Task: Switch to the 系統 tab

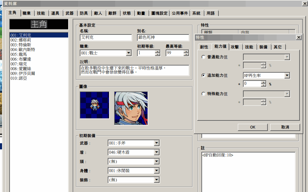Action: click(196, 13)
